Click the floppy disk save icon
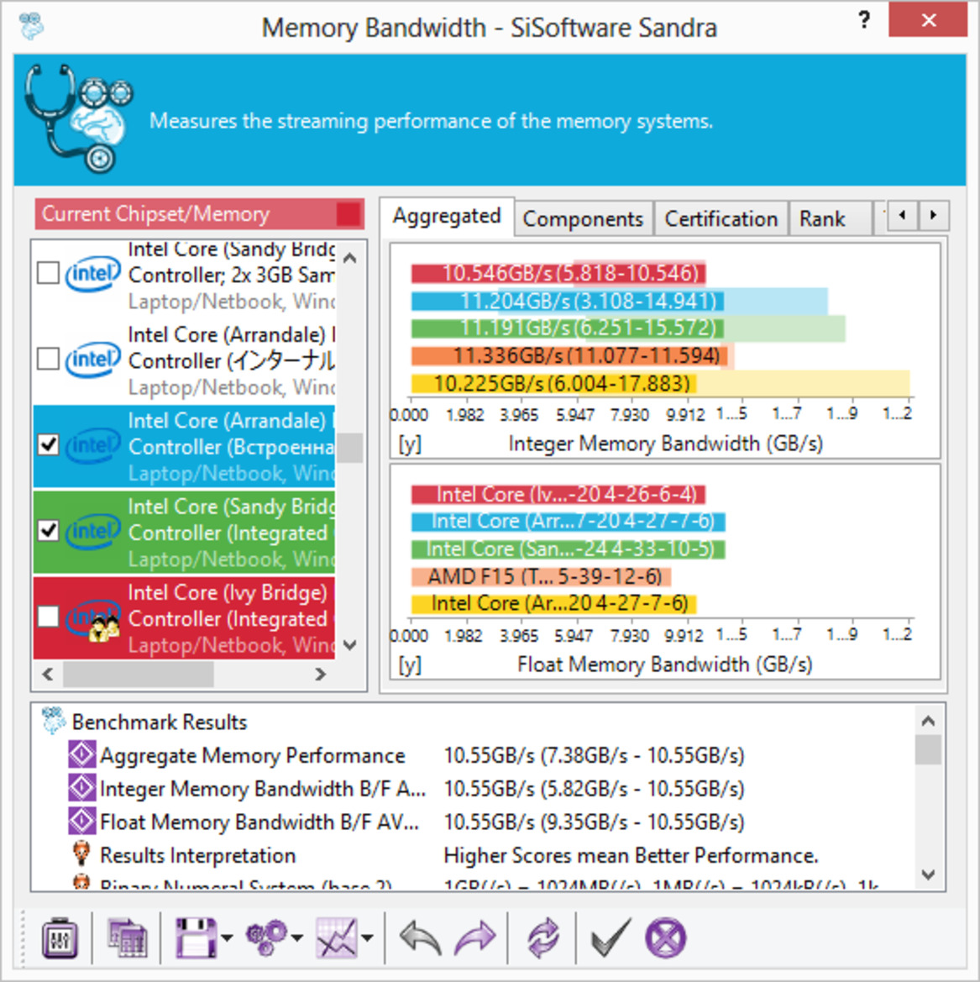This screenshot has height=982, width=980. click(x=196, y=937)
